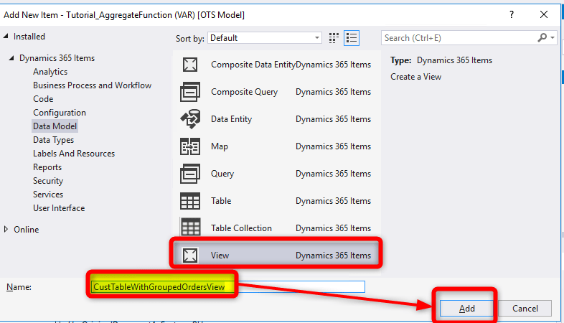The width and height of the screenshot is (564, 323).
Task: Click the Cancel button
Action: [x=526, y=308]
